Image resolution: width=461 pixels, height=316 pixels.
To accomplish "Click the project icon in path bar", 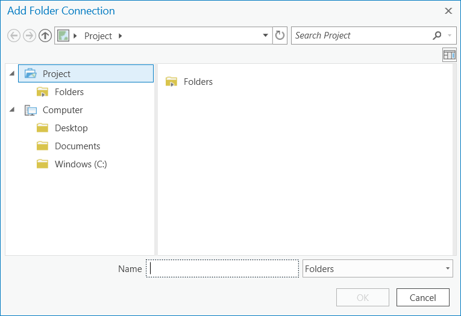I will (63, 36).
